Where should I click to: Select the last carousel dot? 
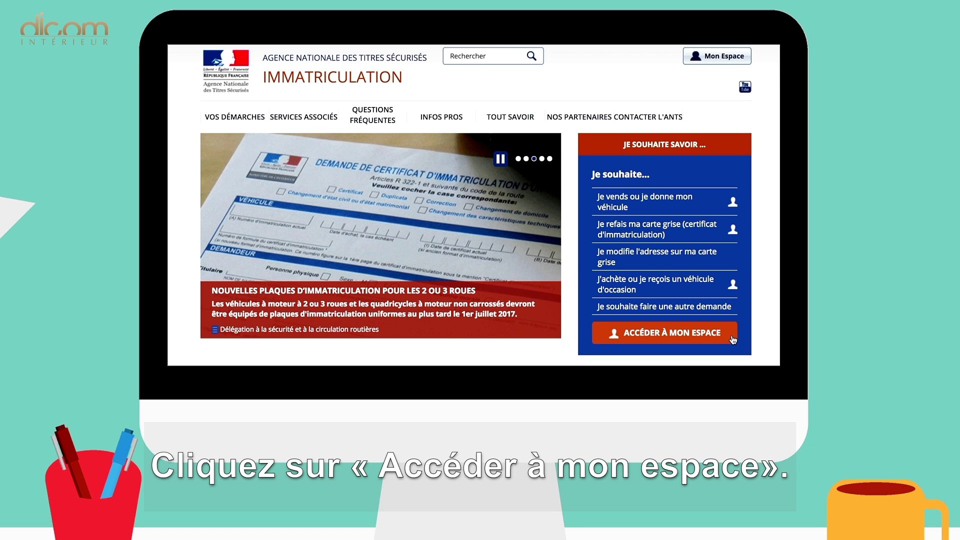(549, 159)
